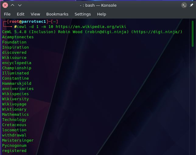Open the Edit menu
196x155 pixels.
[21, 14]
